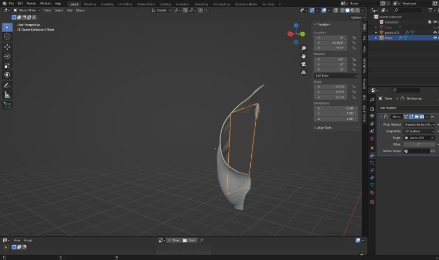This screenshot has width=439, height=260.
Task: Click New image button in image editor
Action: tap(173, 240)
